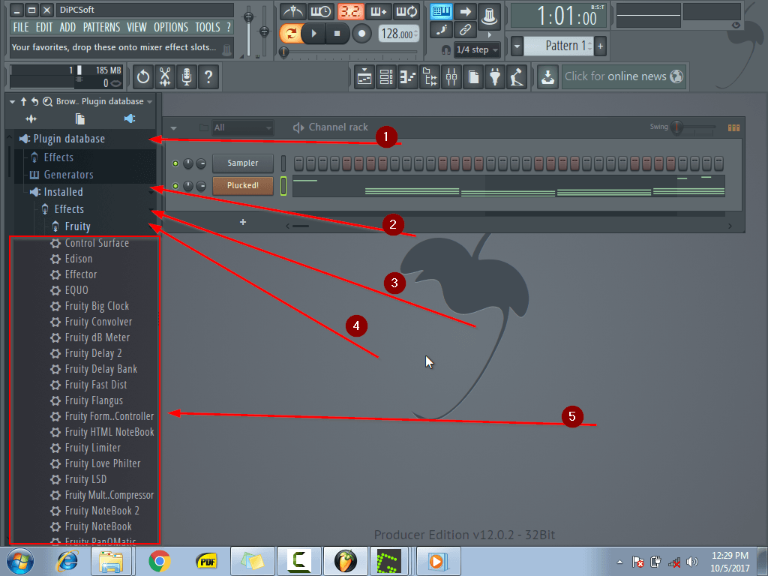Adjust main volume slider
The image size is (768, 576).
coord(249,17)
